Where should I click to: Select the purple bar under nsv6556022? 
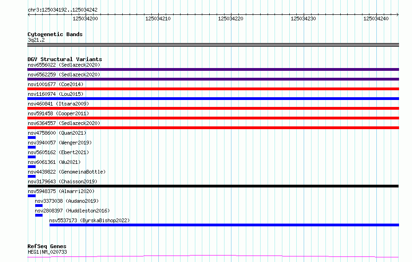pyautogui.click(x=213, y=69)
